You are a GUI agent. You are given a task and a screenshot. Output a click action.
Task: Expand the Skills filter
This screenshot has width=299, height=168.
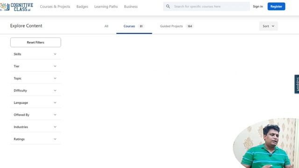point(36,54)
